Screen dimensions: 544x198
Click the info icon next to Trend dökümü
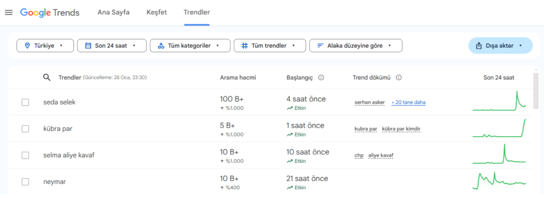(x=399, y=78)
